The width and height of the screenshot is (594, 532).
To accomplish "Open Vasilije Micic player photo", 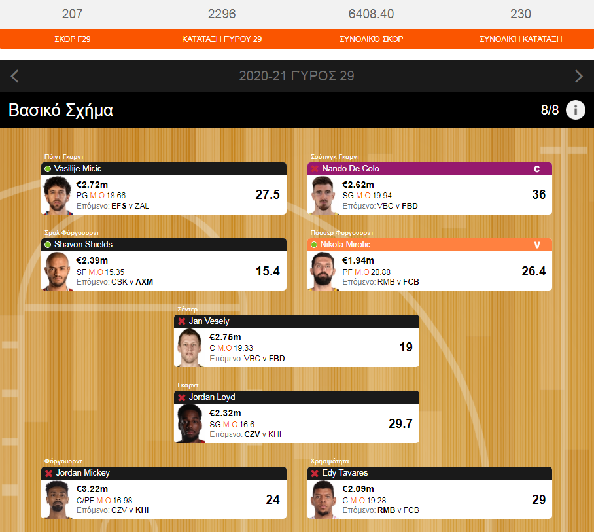I will pyautogui.click(x=58, y=195).
